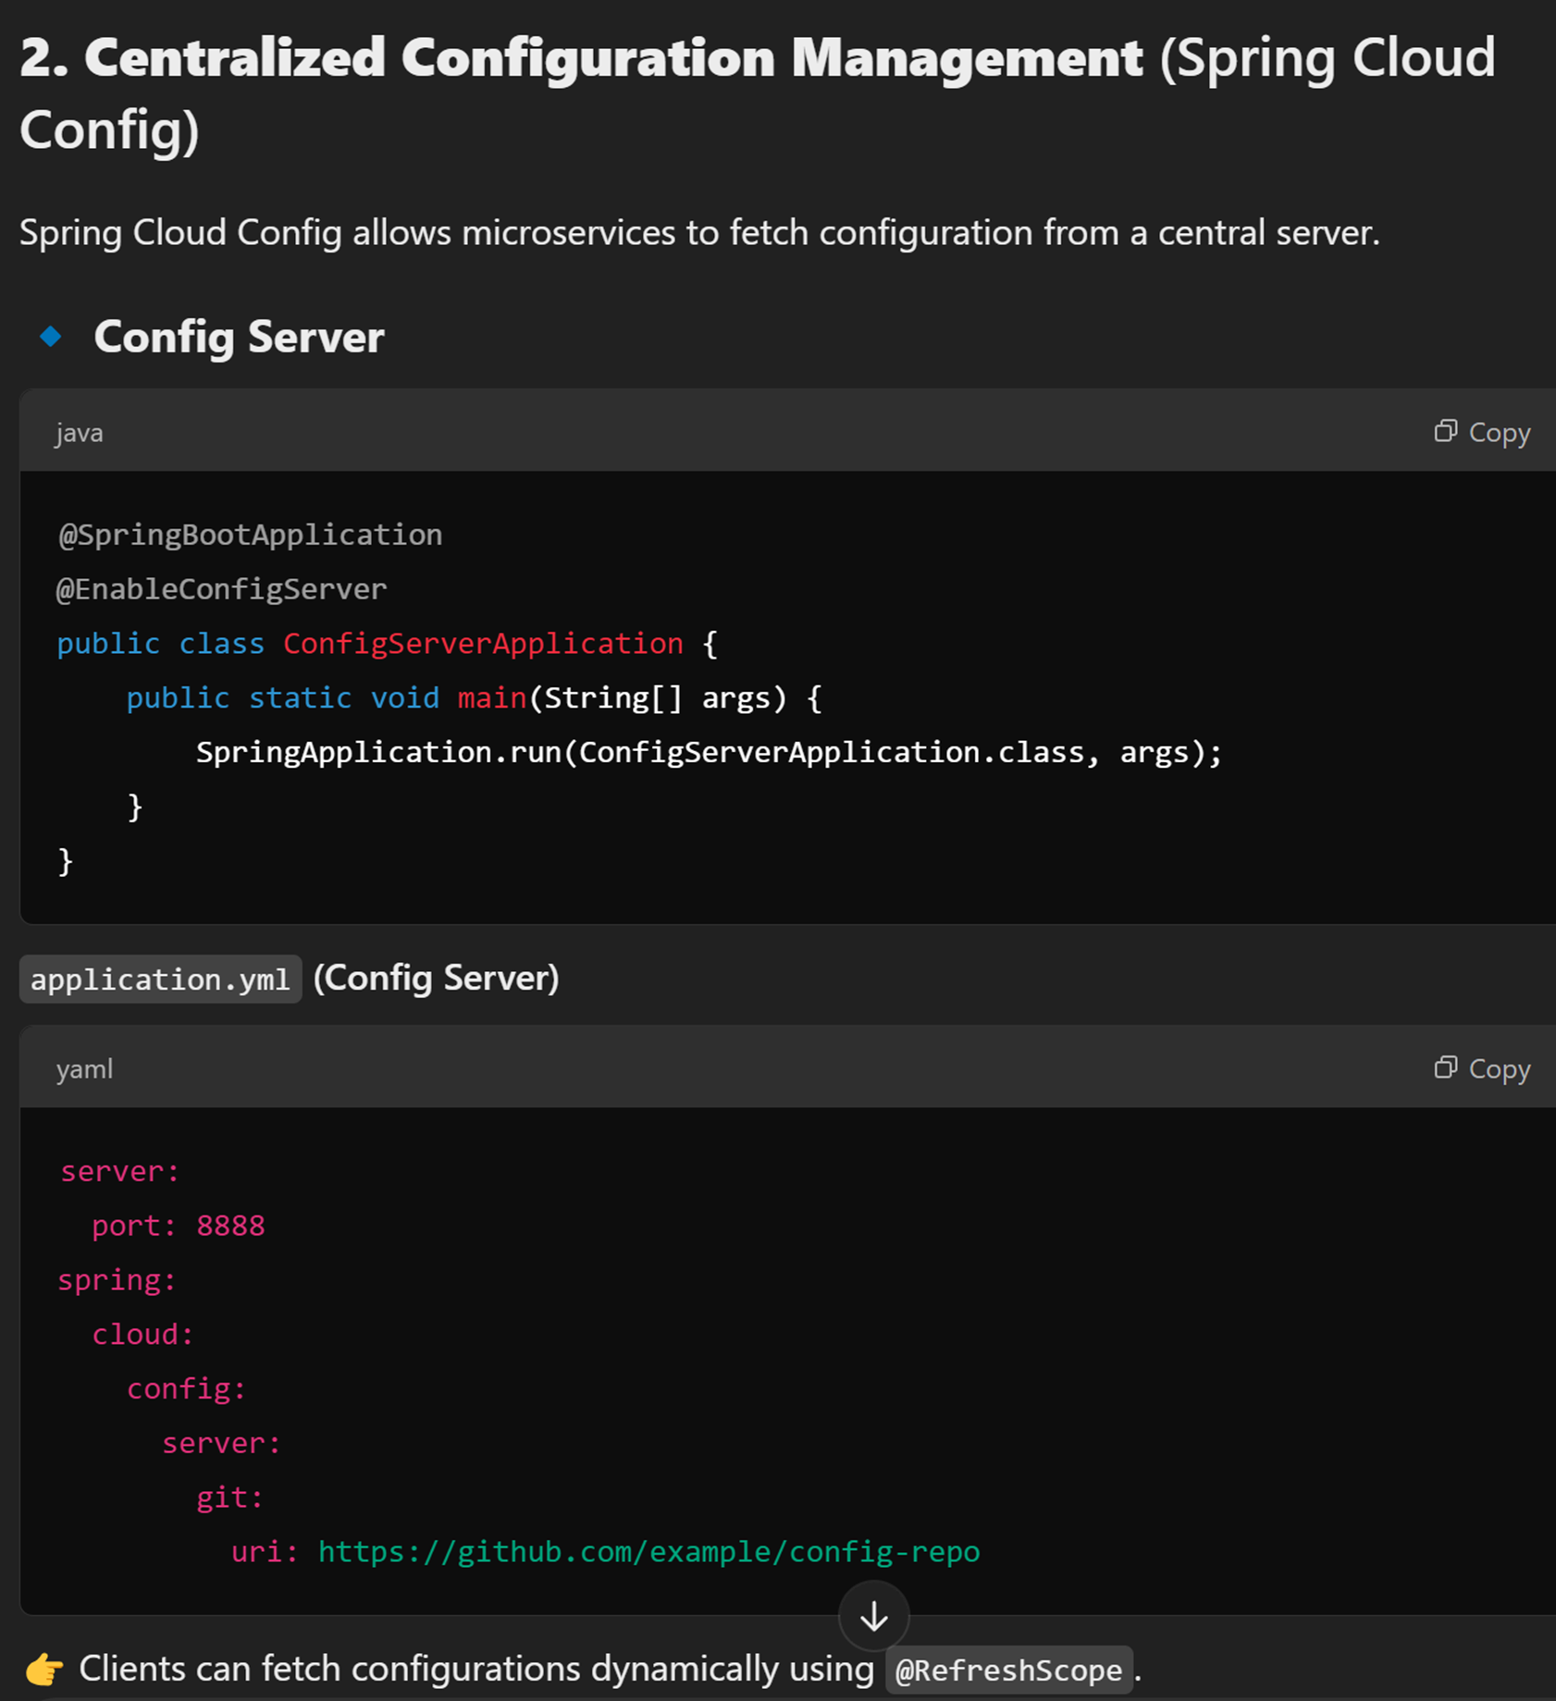Click the 'yaml' language label in code header

(84, 1069)
